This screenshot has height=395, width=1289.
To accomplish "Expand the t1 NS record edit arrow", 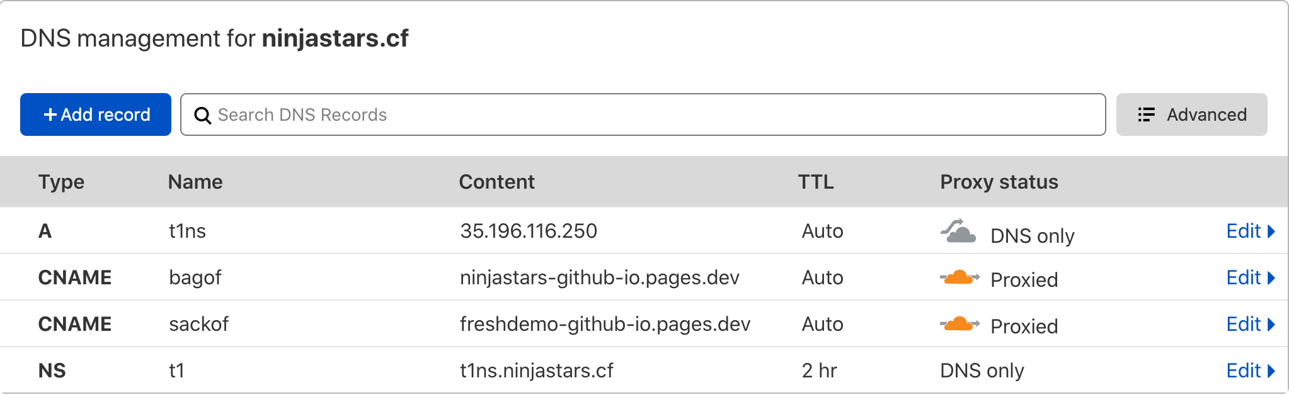I will [x=1271, y=371].
